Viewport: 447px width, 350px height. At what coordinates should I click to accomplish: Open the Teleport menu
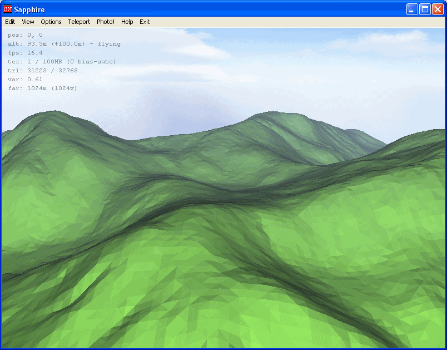click(x=79, y=22)
